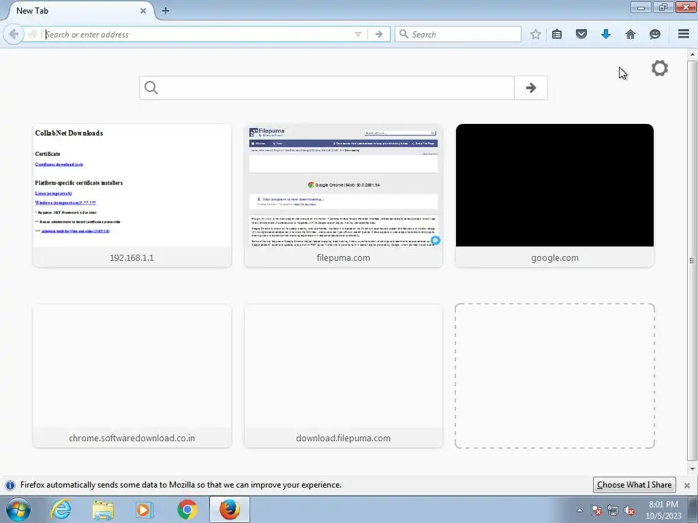Show hidden system tray icons

click(x=579, y=510)
